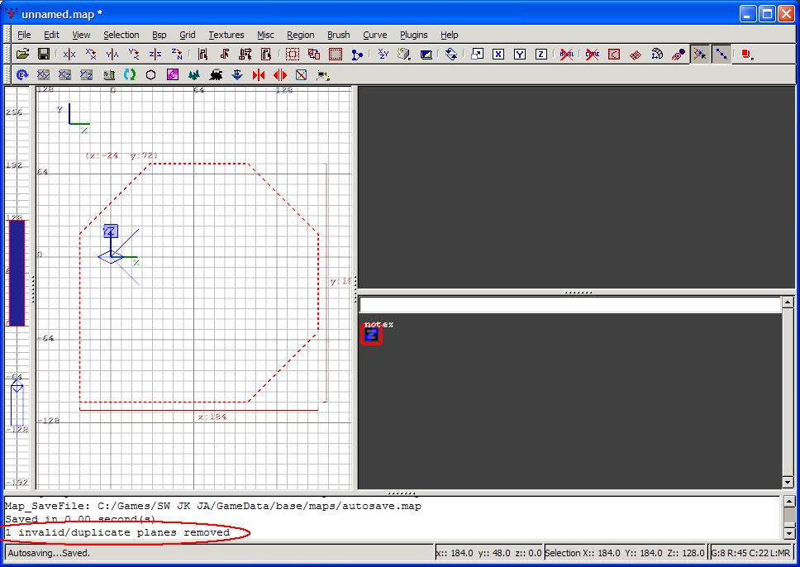Viewport: 800px width, 567px height.
Task: Click the texture browser filter input field
Action: point(570,305)
